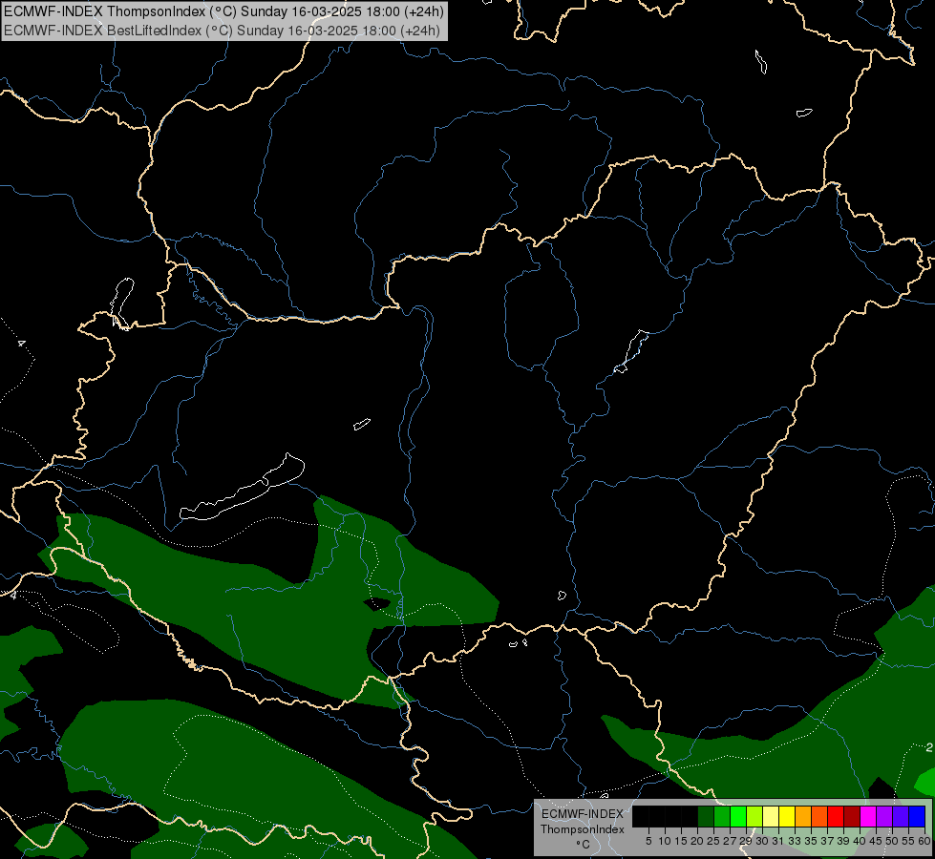935x859 pixels.
Task: Click the dark green 20-25 legend swatch
Action: [x=706, y=816]
